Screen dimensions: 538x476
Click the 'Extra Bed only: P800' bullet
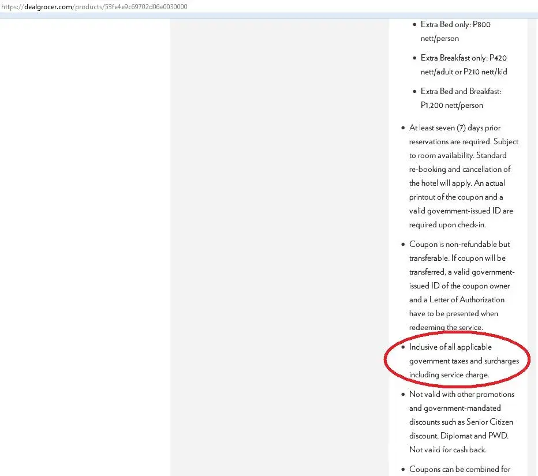pyautogui.click(x=455, y=25)
